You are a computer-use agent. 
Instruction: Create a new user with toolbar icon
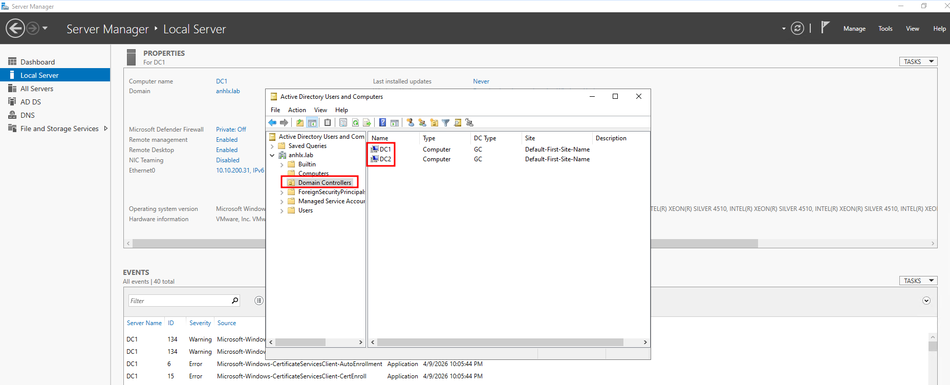coord(410,123)
